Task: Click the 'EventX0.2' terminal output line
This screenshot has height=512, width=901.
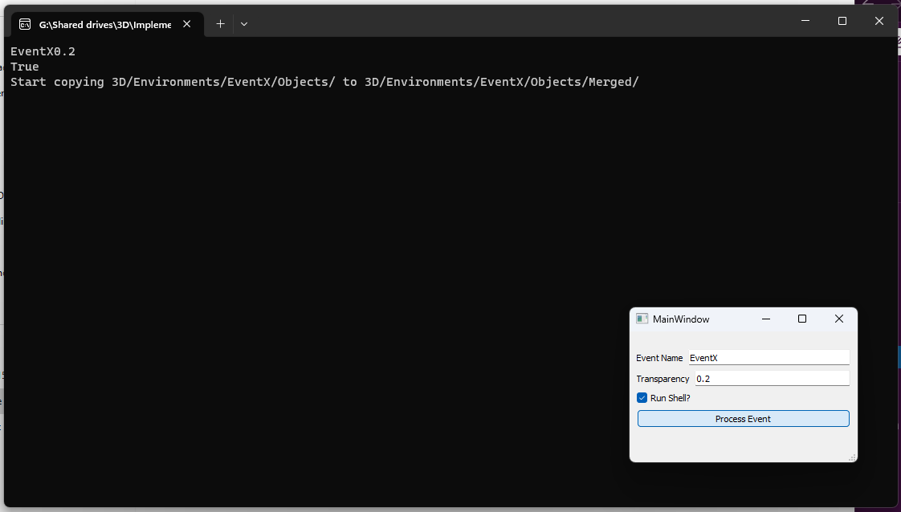Action: pos(43,51)
